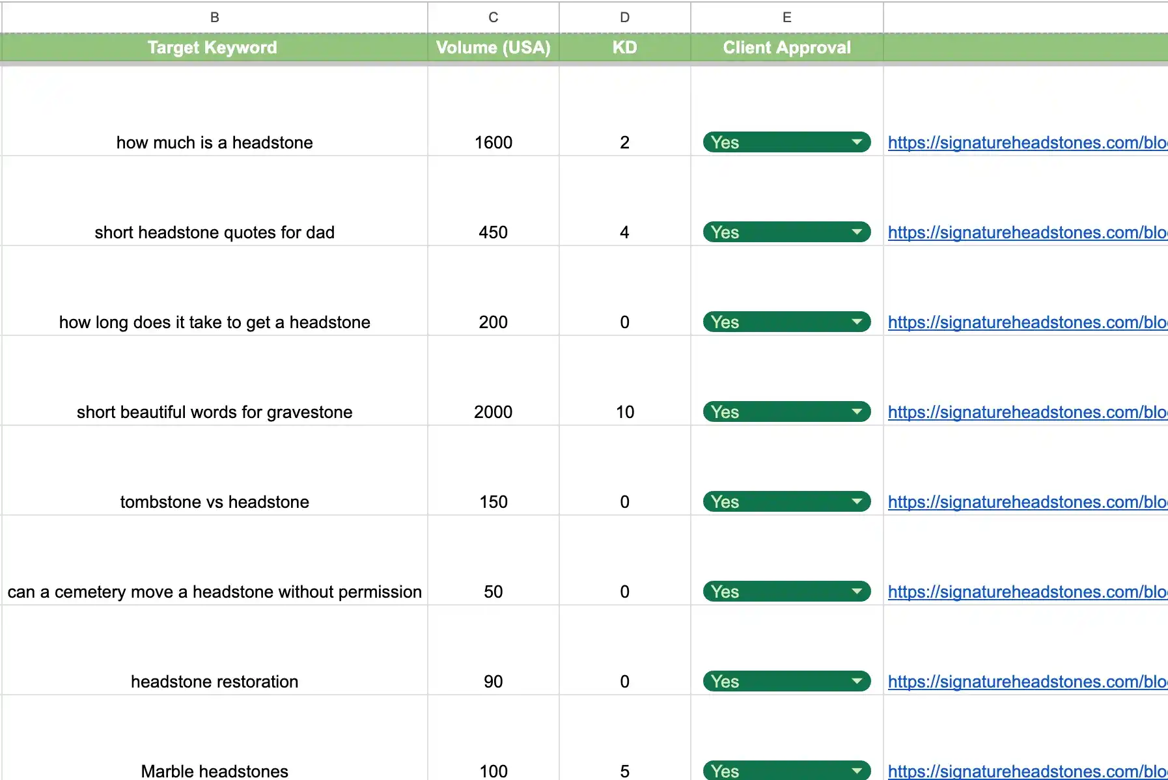Open Client Approval dropdown for 'how much is a headstone'
The image size is (1168, 780).
pos(856,142)
